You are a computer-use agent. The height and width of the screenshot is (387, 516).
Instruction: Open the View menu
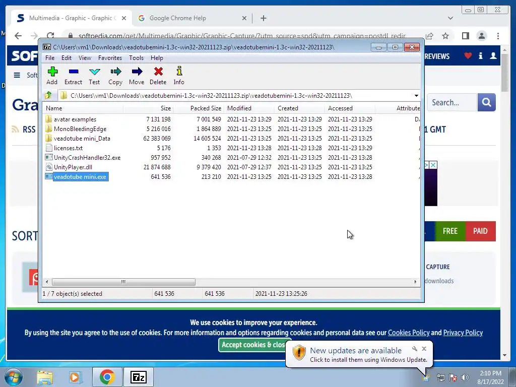[85, 58]
